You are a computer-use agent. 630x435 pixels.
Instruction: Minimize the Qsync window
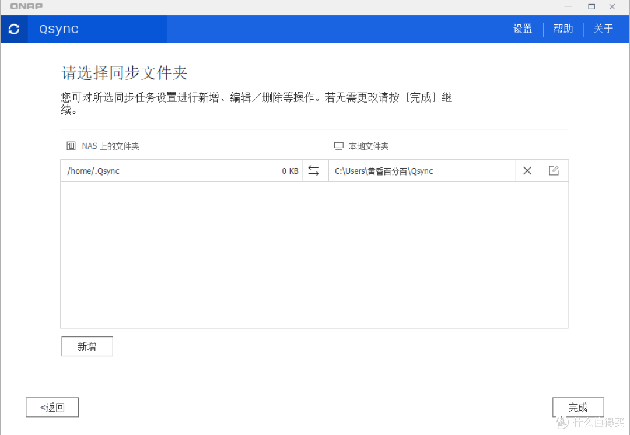coord(568,6)
